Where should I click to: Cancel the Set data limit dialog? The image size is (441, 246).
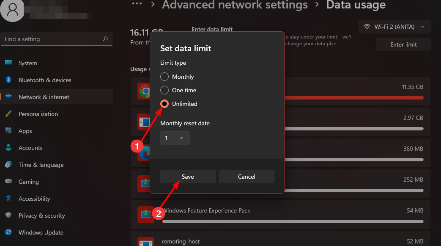(x=247, y=177)
